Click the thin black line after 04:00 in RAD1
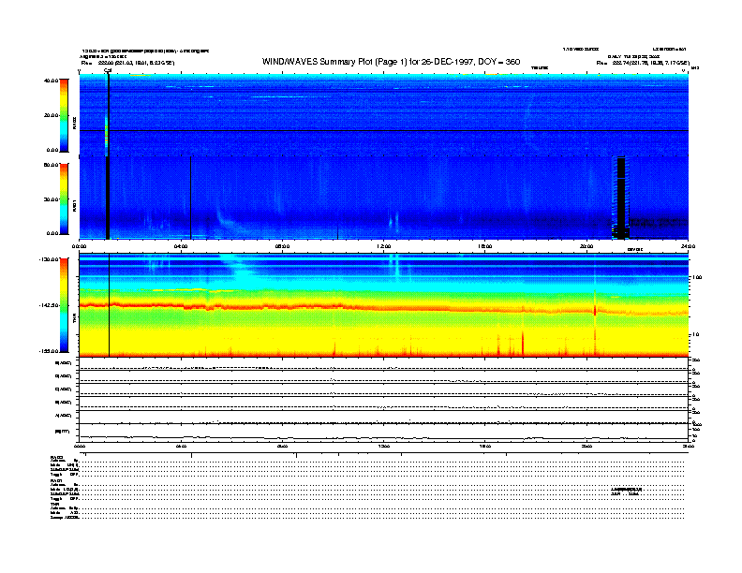The width and height of the screenshot is (742, 573). coord(191,198)
